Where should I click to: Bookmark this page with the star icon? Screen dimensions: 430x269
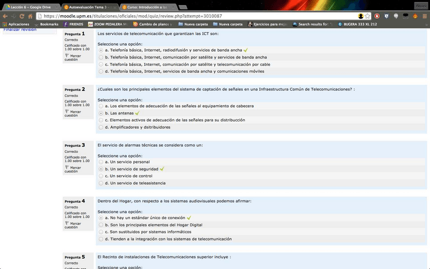(x=368, y=16)
